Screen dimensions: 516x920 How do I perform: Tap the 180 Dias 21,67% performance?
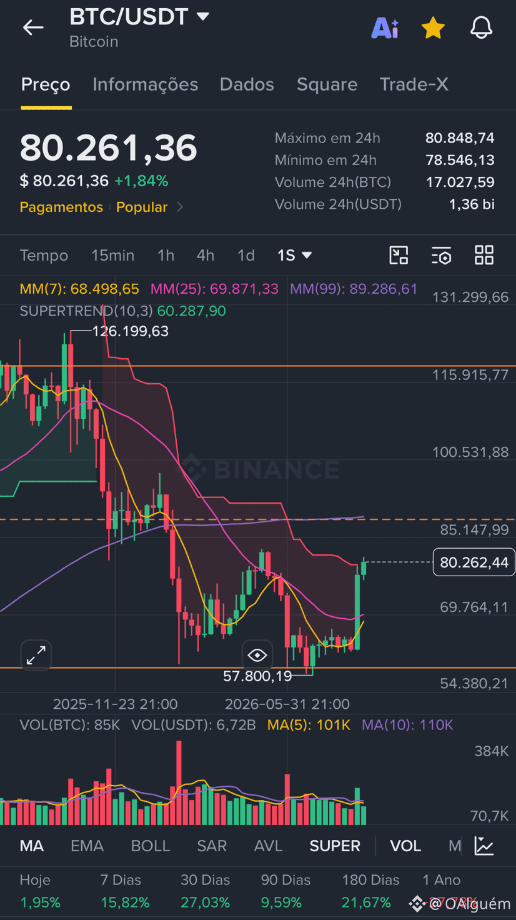[370, 891]
